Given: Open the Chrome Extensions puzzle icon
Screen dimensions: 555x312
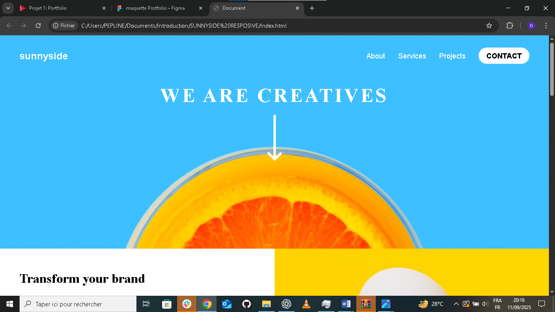Looking at the screenshot, I should pyautogui.click(x=509, y=26).
